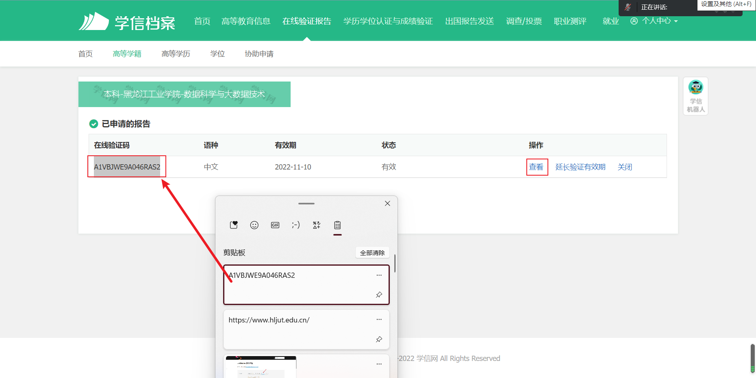Open the GIF tab in the panel
Image resolution: width=756 pixels, height=378 pixels.
[x=275, y=225]
